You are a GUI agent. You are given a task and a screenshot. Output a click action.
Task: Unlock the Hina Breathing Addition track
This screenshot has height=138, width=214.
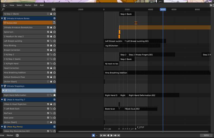[x=51, y=72]
